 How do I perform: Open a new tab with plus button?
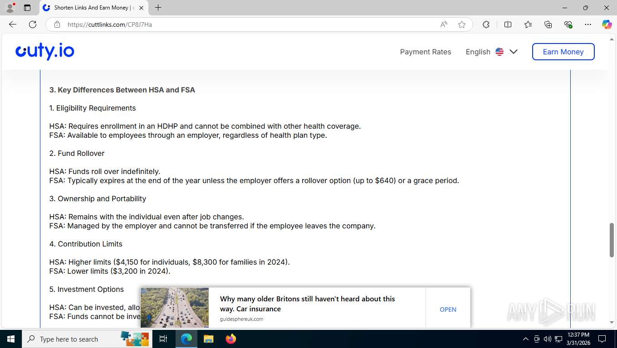tap(158, 8)
